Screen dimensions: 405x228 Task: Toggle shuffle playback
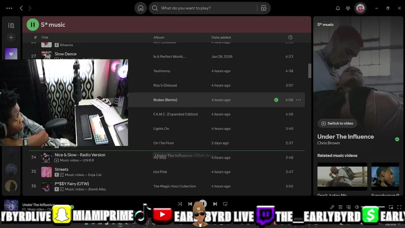180,204
